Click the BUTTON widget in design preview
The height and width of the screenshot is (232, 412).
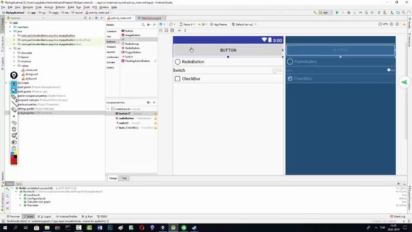pos(228,50)
